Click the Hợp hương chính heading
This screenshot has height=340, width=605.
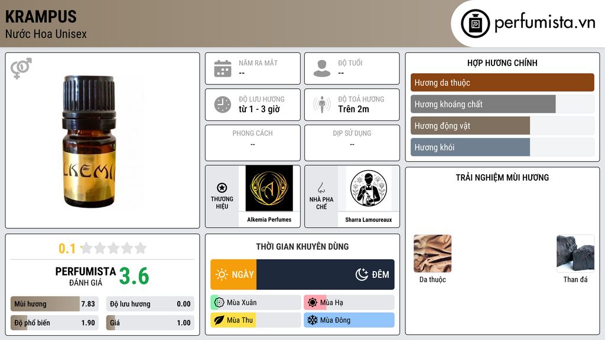[x=502, y=63]
